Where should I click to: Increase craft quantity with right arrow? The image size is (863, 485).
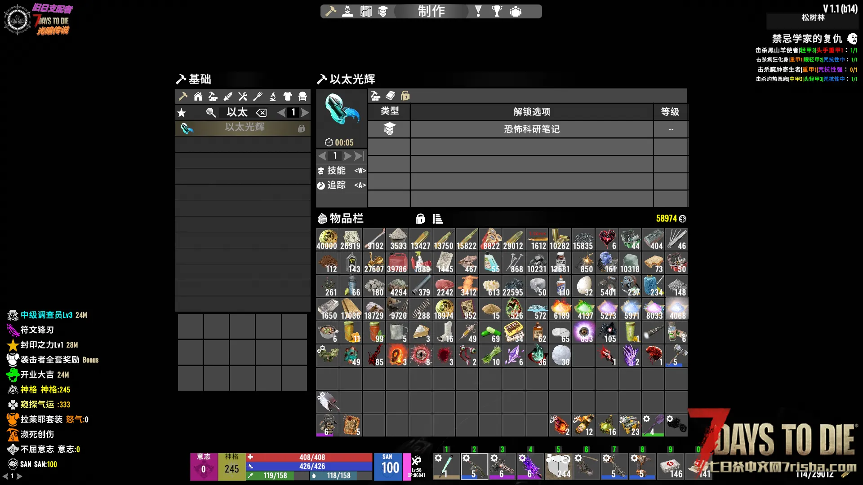347,156
